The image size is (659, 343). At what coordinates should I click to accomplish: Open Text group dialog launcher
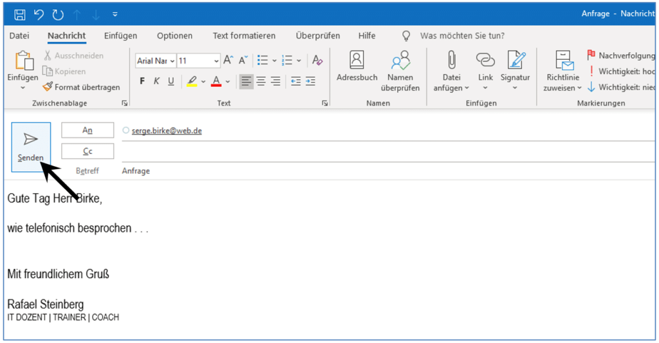pos(324,103)
